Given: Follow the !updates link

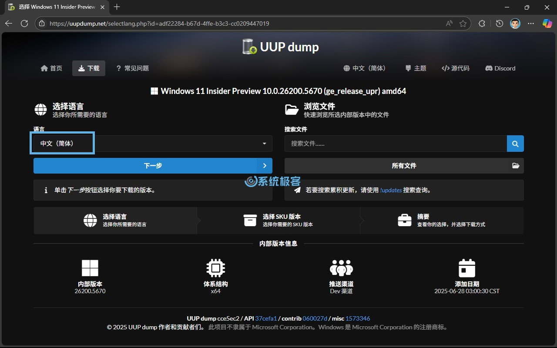Looking at the screenshot, I should [391, 190].
